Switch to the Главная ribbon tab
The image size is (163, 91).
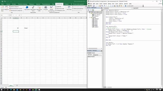click(8, 4)
